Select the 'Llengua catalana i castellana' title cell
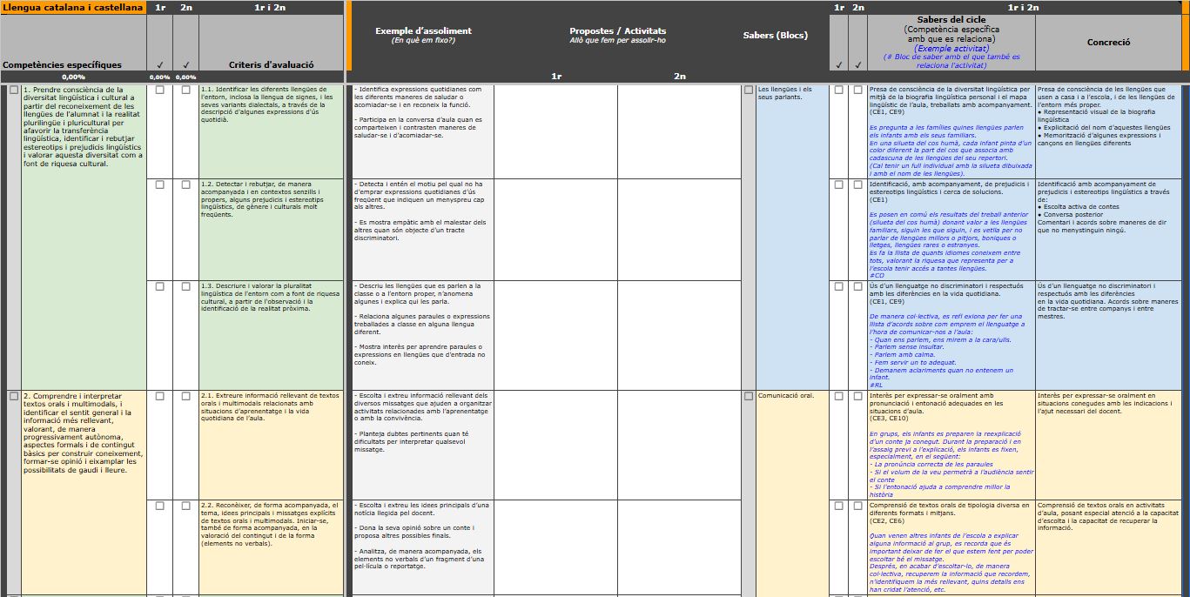Image resolution: width=1190 pixels, height=597 pixels. point(73,8)
